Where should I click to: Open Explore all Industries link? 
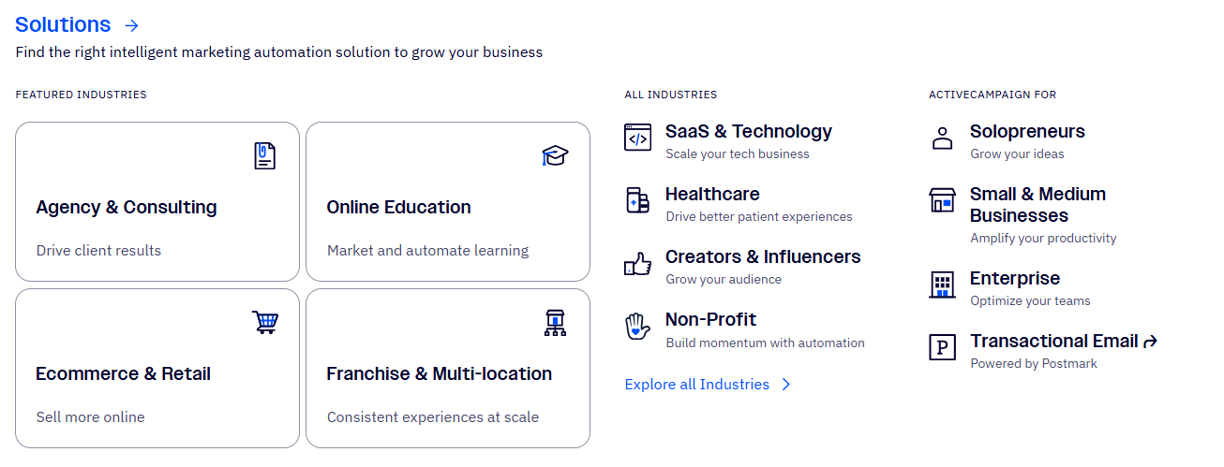click(x=697, y=385)
